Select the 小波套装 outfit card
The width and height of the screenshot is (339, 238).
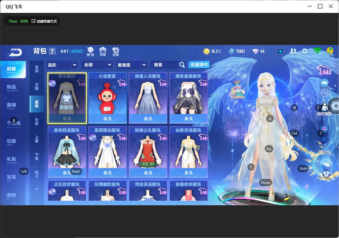pyautogui.click(x=107, y=98)
